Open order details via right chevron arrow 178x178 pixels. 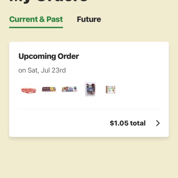point(158,123)
